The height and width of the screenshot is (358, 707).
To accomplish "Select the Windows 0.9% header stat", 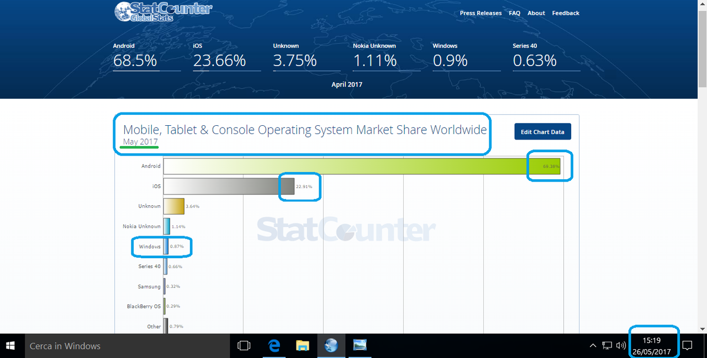I will (x=466, y=56).
